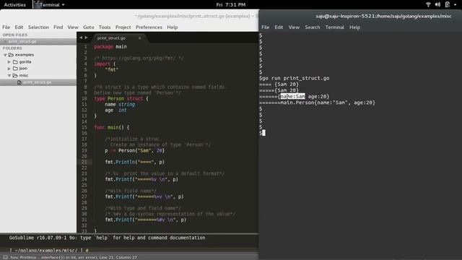The image size is (462, 260).
Task: Open Sublime's File menu
Action: [6, 27]
